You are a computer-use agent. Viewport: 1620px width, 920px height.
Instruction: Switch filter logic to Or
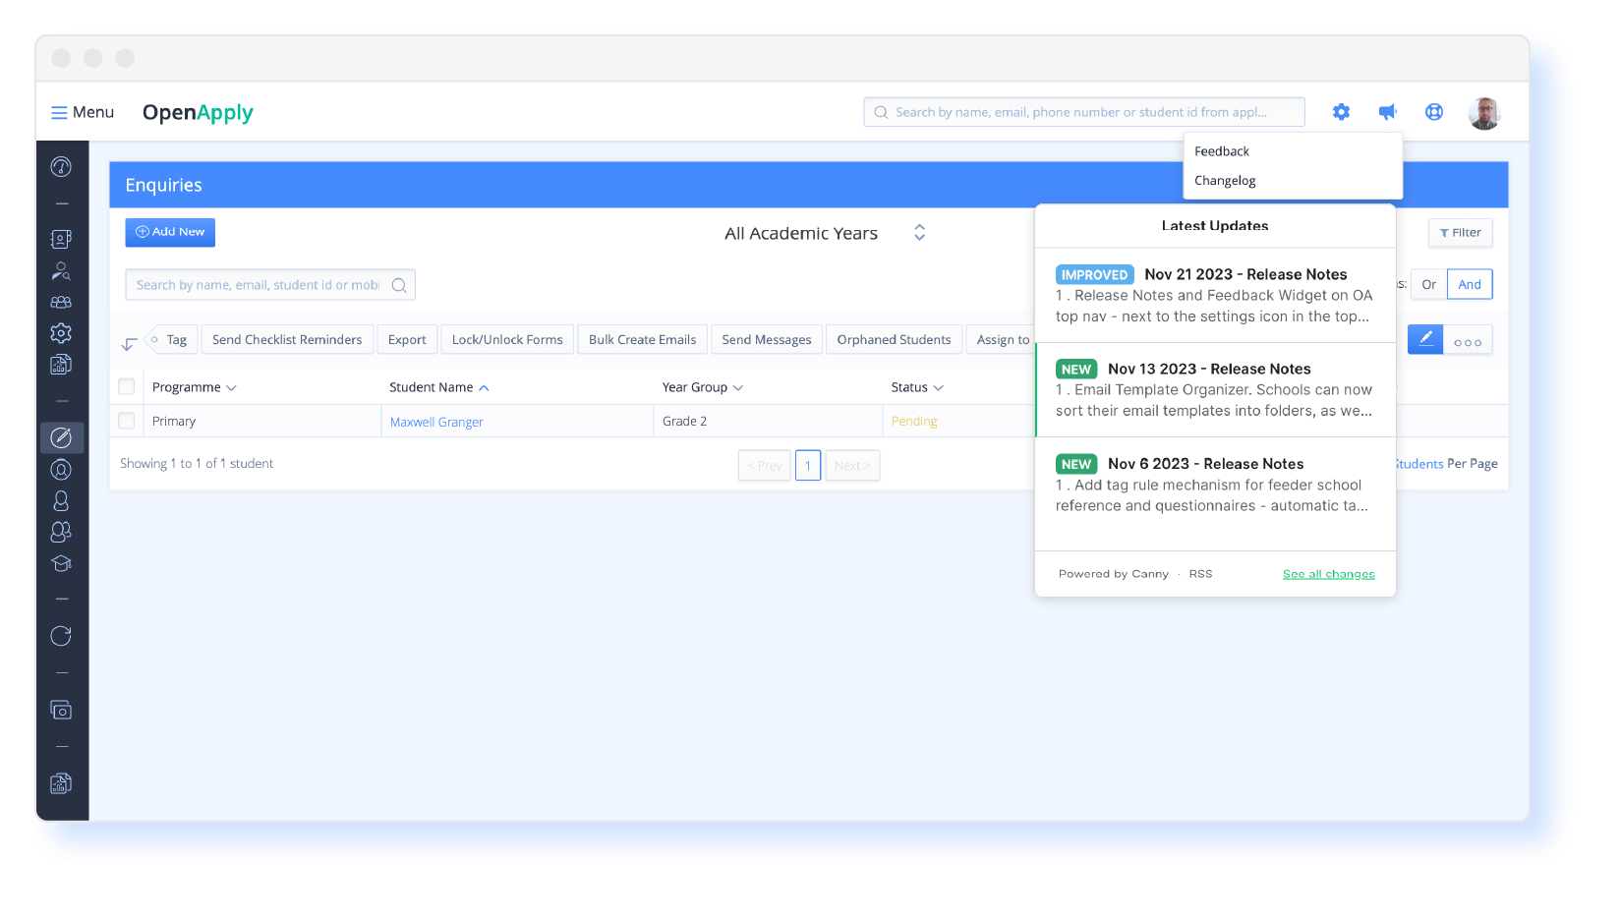tap(1428, 284)
